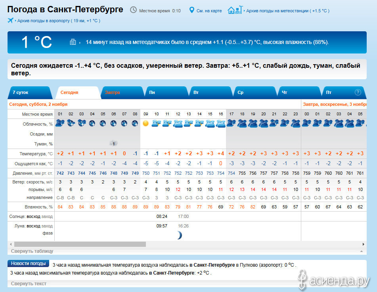Click the partly cloudy icon at hour 10
The image size is (377, 292).
[156, 124]
